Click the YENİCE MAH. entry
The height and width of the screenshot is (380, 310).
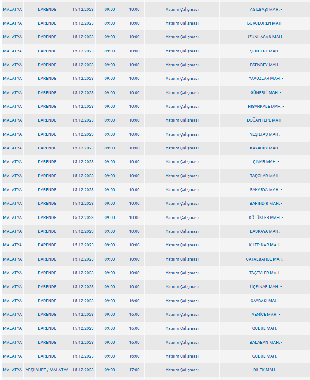pyautogui.click(x=266, y=314)
